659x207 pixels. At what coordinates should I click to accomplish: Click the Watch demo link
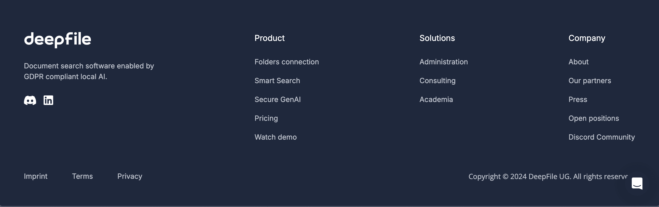pyautogui.click(x=276, y=137)
